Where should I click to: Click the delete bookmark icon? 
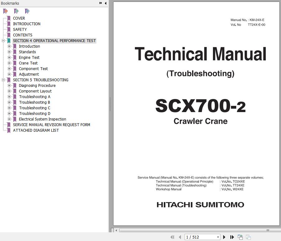[x=5, y=11]
